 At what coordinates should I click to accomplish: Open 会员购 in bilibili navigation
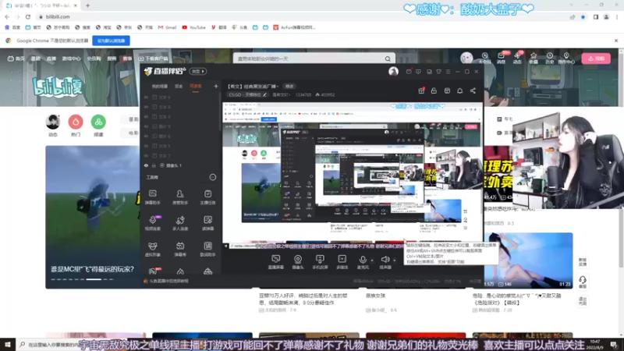tap(94, 58)
